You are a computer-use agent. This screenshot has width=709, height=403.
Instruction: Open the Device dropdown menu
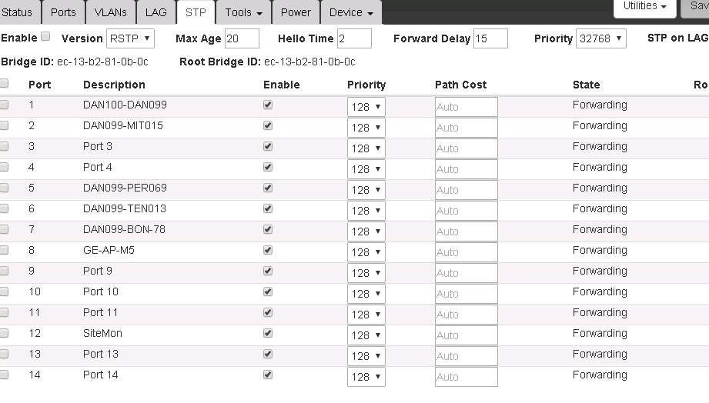pos(351,12)
